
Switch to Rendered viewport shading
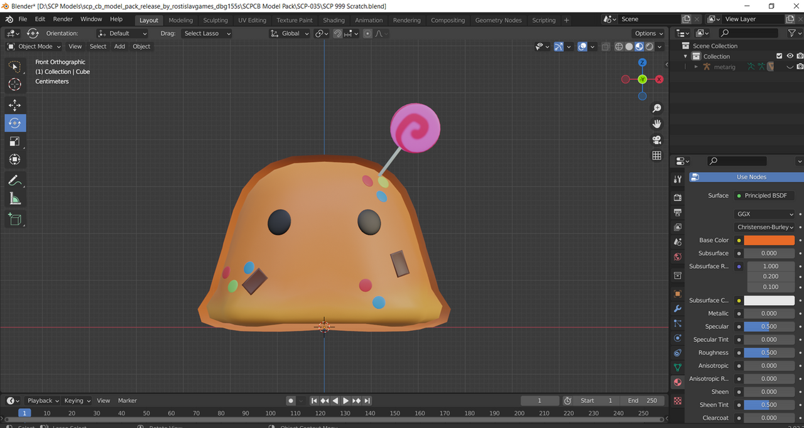pyautogui.click(x=649, y=46)
